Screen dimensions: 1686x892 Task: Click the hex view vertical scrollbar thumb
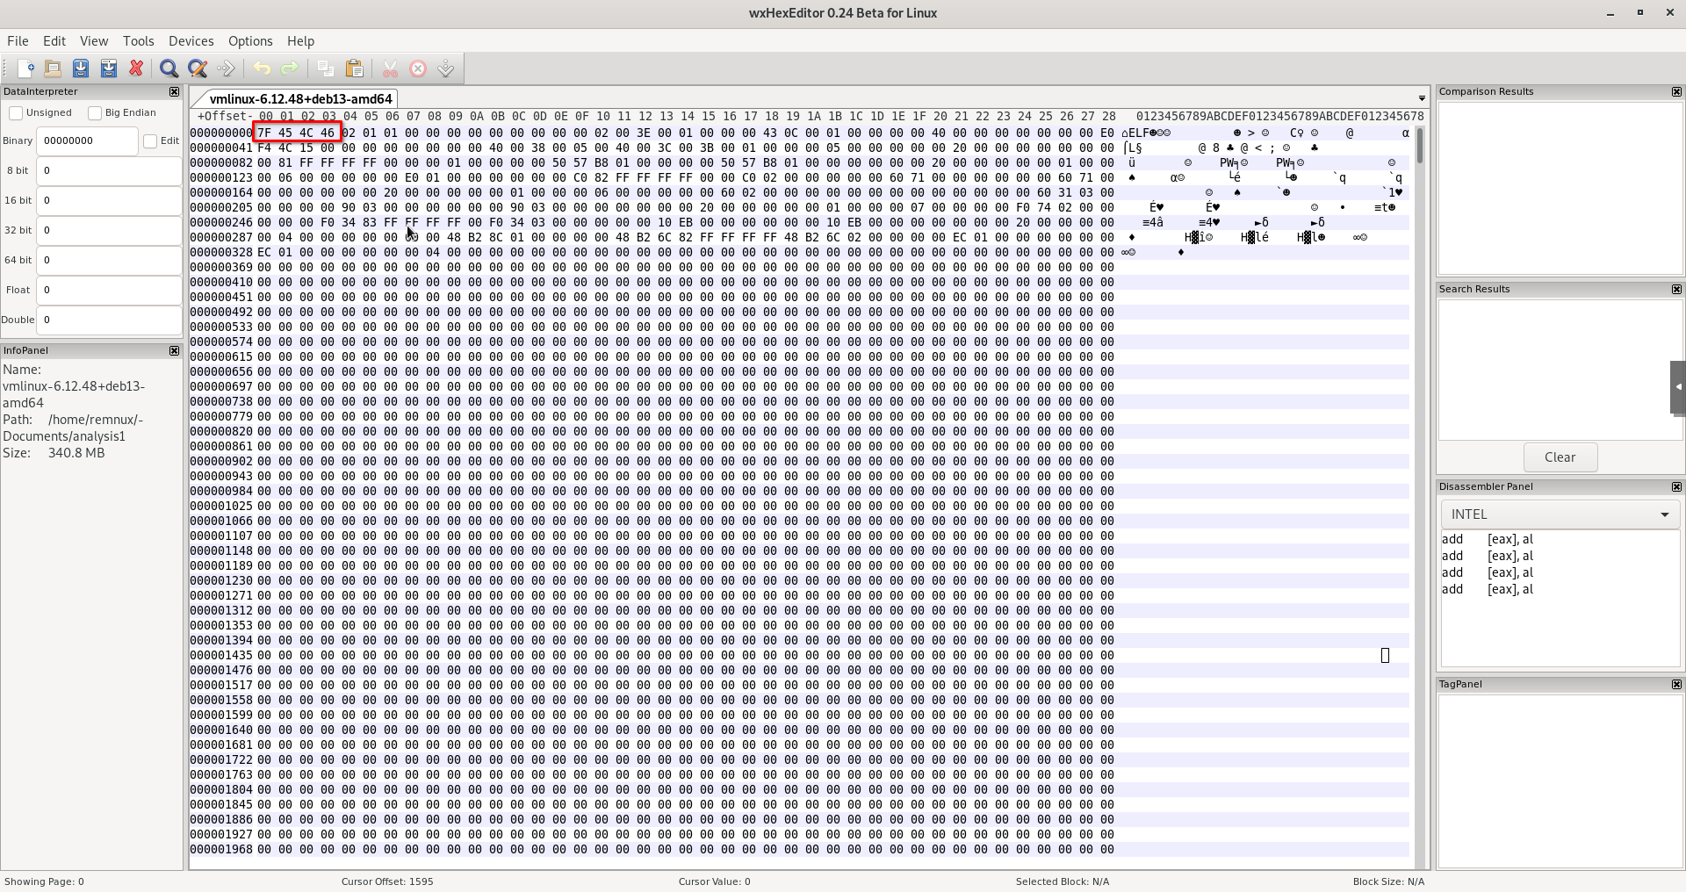(x=1420, y=146)
